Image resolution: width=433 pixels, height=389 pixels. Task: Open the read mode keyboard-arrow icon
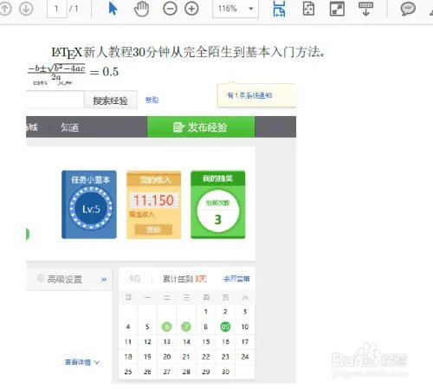(365, 9)
